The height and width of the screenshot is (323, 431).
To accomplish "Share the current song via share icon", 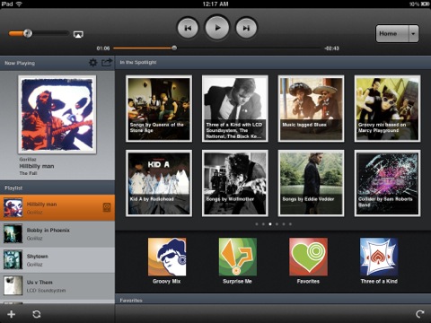I will click(x=107, y=63).
